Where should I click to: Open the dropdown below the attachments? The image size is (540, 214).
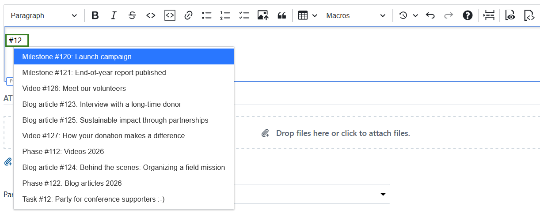click(312, 194)
